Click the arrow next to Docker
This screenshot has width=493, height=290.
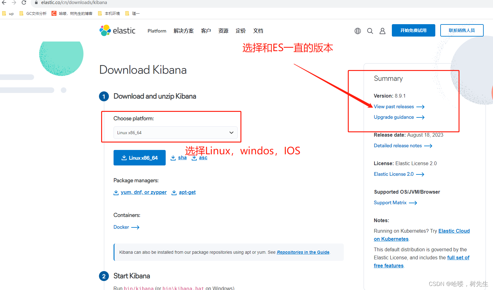pyautogui.click(x=135, y=227)
